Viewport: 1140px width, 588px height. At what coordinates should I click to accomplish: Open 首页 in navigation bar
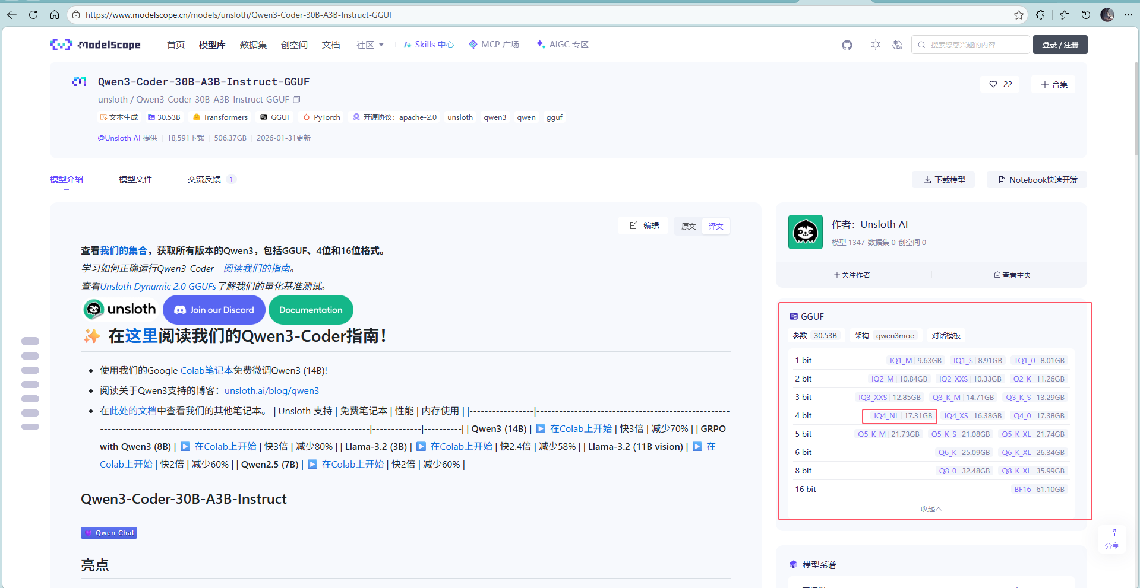pos(176,45)
